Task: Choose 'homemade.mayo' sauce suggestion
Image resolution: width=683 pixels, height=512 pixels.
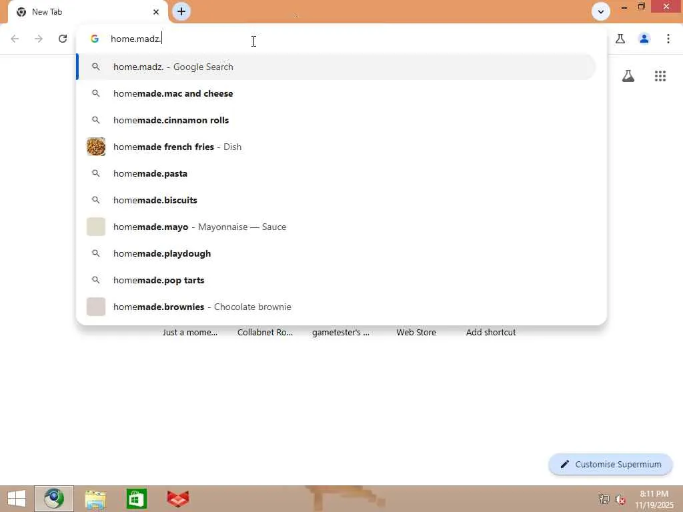Action: (336, 227)
